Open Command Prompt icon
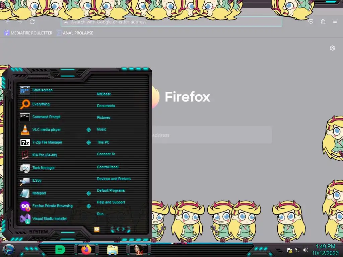343x257 pixels. [25, 117]
